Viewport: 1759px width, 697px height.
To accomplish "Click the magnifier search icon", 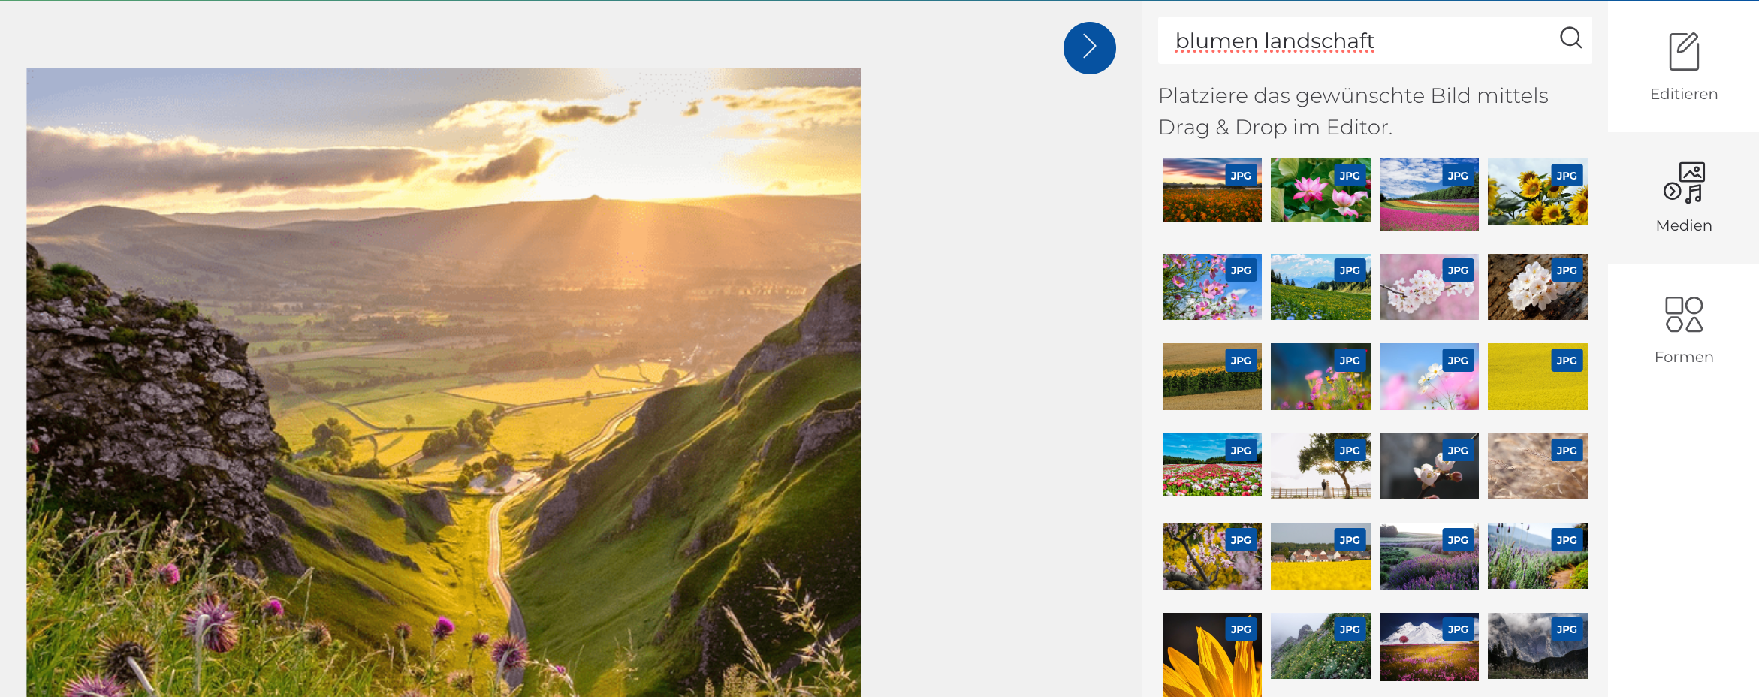I will point(1570,38).
